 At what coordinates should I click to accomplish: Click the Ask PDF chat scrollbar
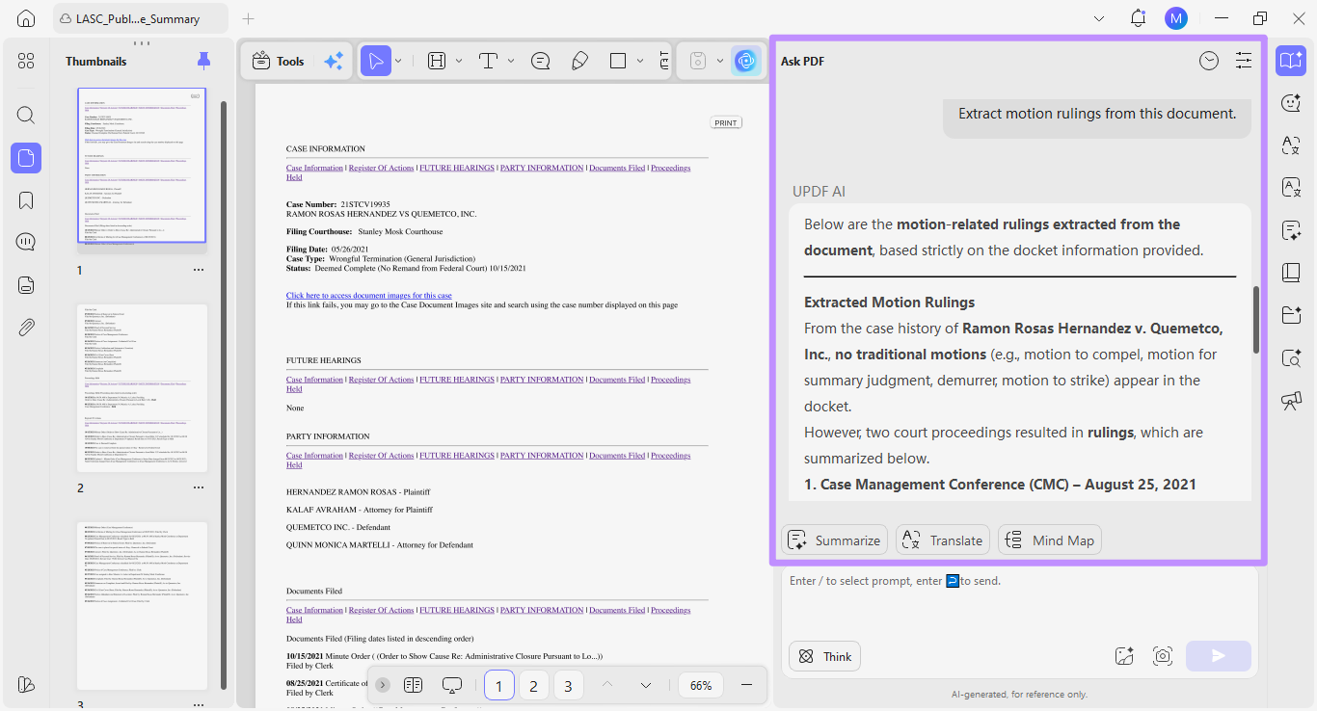[x=1255, y=320]
